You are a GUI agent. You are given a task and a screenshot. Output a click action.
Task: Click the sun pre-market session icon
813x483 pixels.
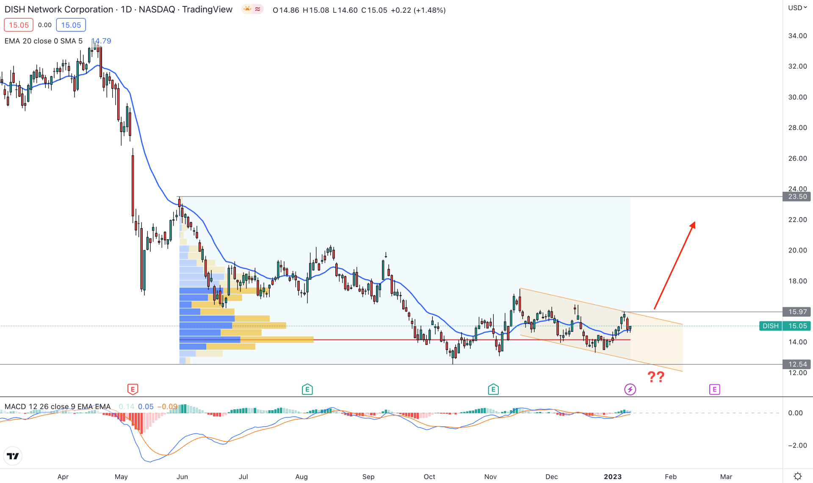[247, 9]
